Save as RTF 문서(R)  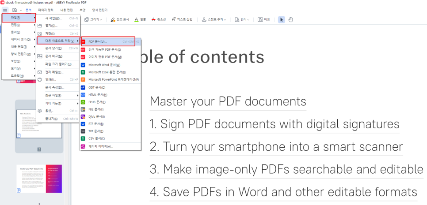(x=111, y=124)
